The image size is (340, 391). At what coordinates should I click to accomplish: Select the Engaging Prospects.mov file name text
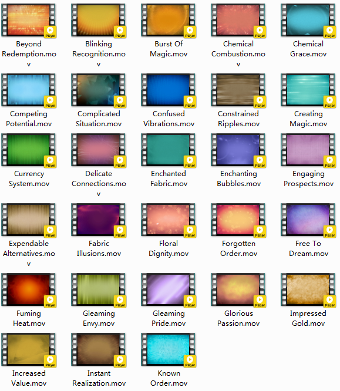coord(308,178)
